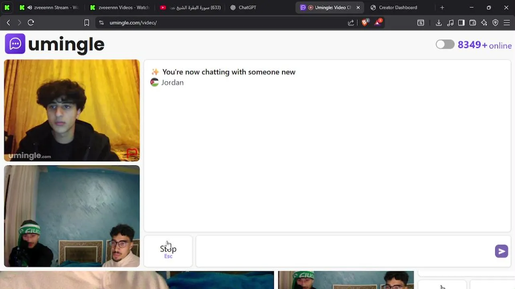Click the 8349+ online counter

[485, 45]
